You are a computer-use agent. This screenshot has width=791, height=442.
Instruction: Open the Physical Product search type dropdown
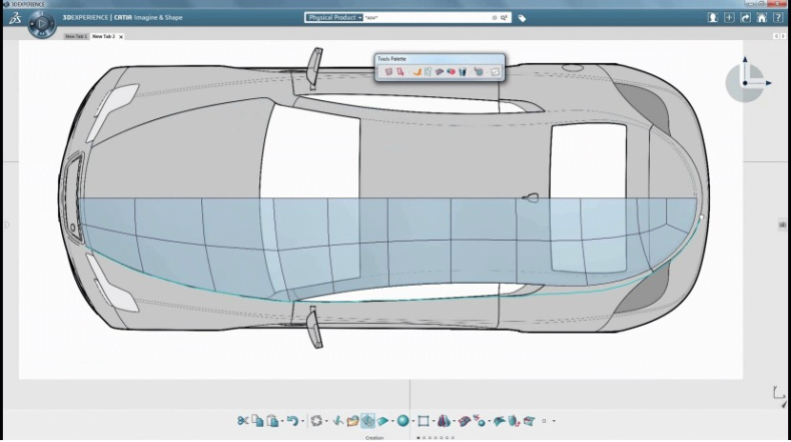click(335, 17)
